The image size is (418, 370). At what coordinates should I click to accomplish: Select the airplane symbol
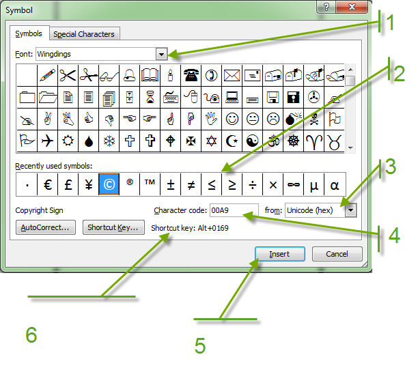(x=46, y=141)
